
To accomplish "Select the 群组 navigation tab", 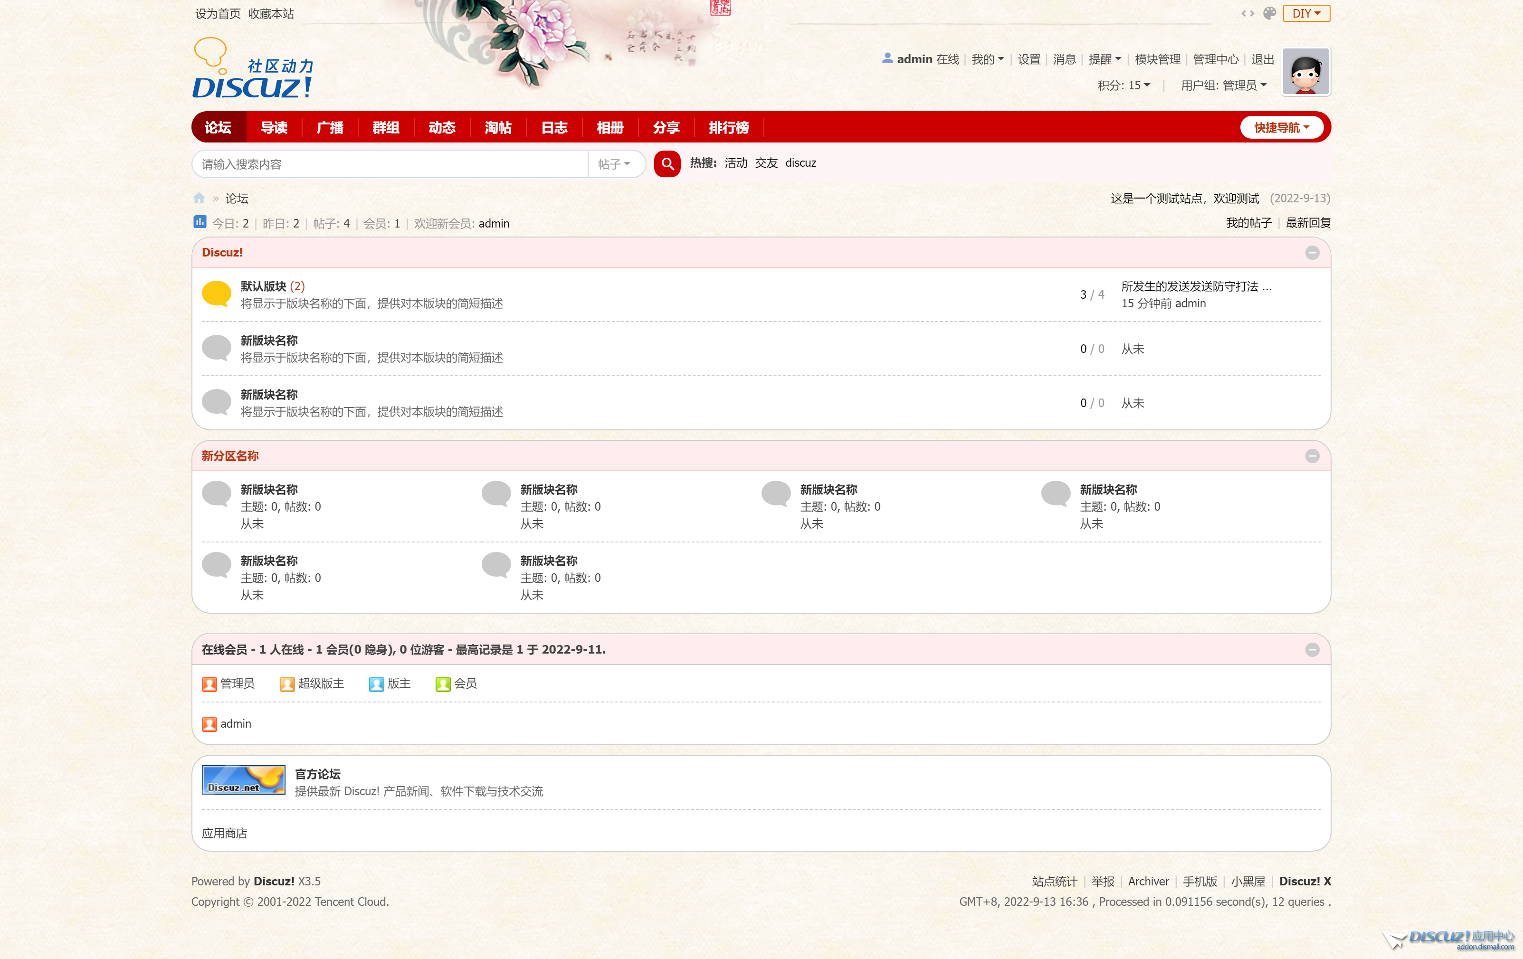I will tap(386, 127).
